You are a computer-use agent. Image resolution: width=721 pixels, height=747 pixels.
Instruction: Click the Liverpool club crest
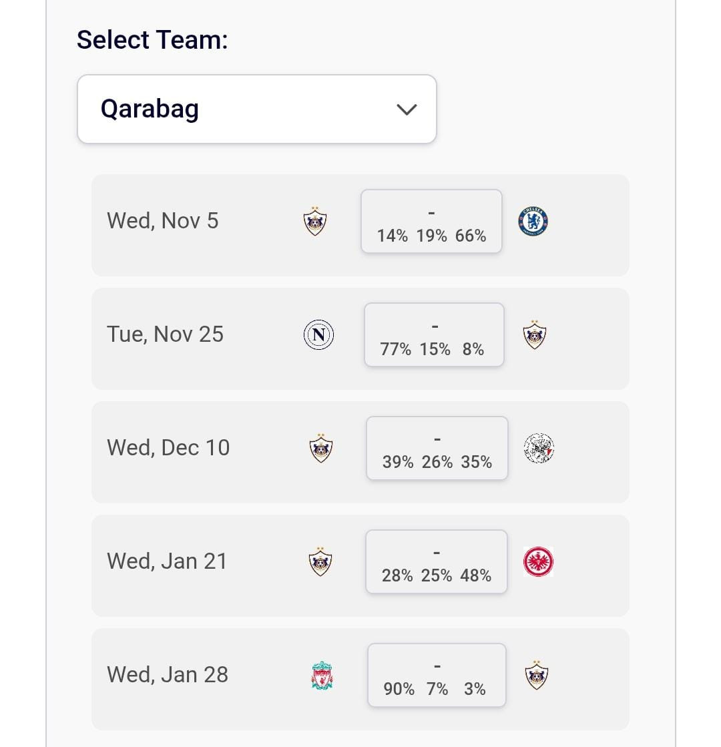(x=322, y=676)
